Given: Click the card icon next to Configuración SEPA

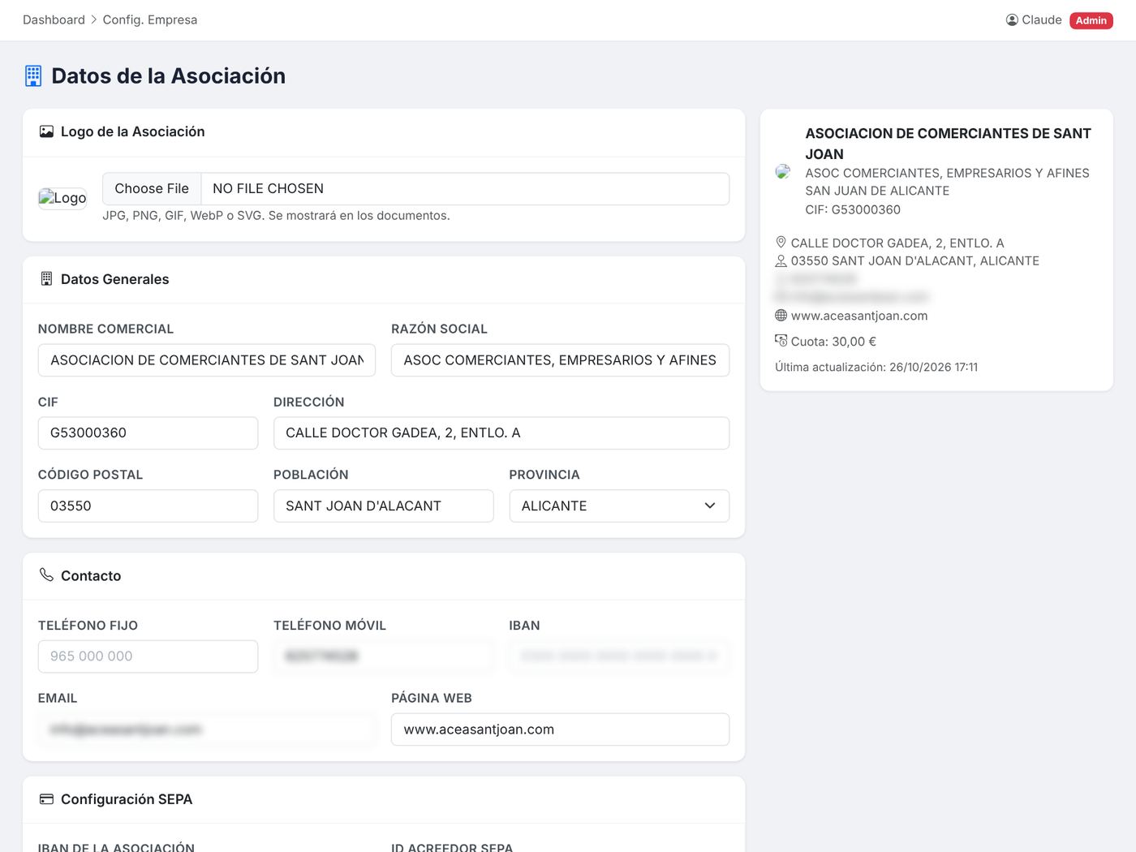Looking at the screenshot, I should coord(47,799).
